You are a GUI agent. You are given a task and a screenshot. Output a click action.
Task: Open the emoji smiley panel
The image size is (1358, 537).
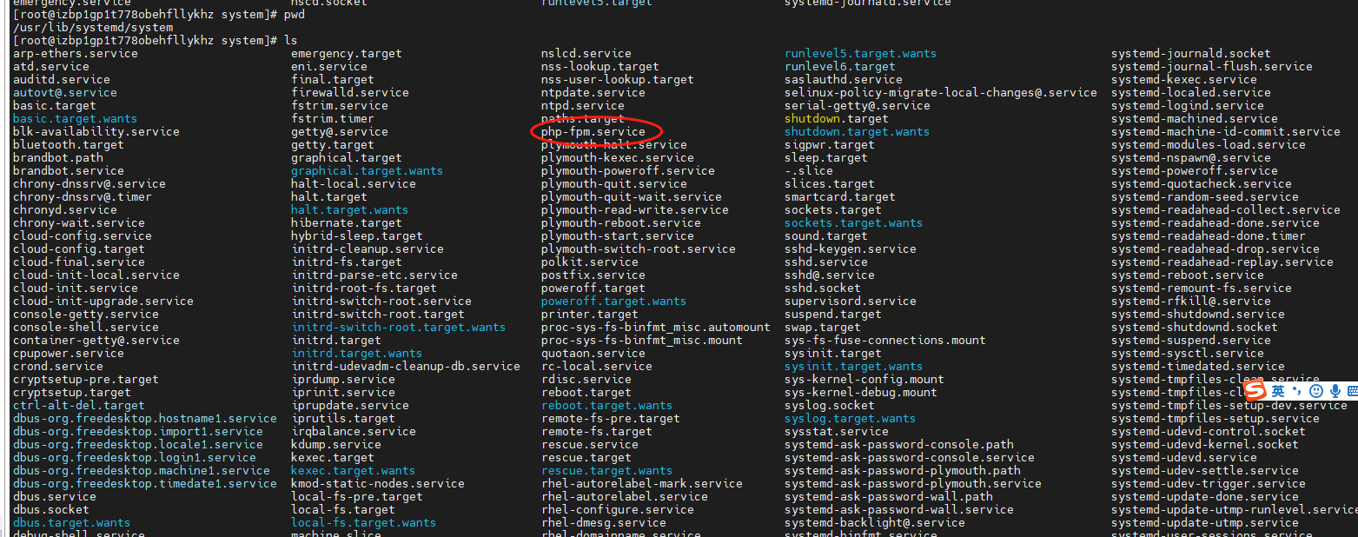[x=1315, y=392]
